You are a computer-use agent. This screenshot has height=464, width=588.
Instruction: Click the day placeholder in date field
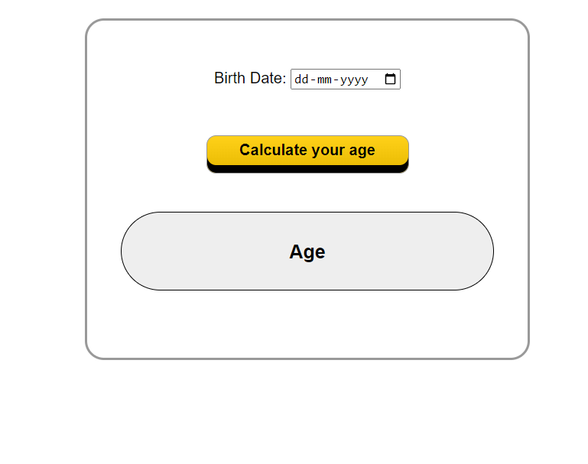[x=301, y=79]
